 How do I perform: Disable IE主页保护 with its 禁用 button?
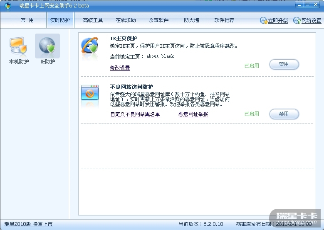point(284,64)
